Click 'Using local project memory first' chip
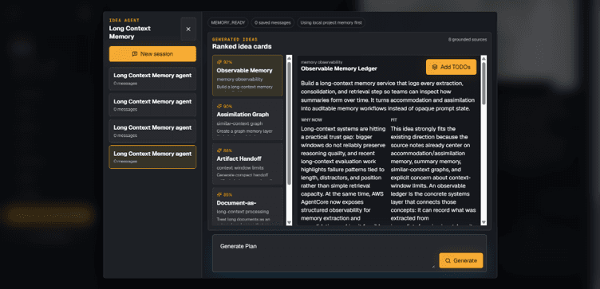 (x=331, y=22)
